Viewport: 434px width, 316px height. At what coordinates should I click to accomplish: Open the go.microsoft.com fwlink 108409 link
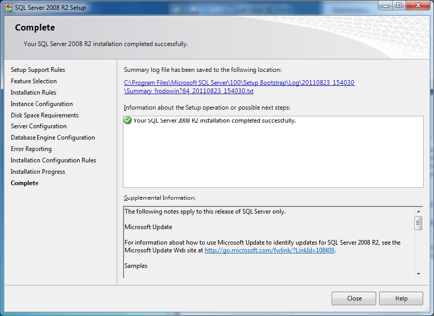(x=269, y=250)
